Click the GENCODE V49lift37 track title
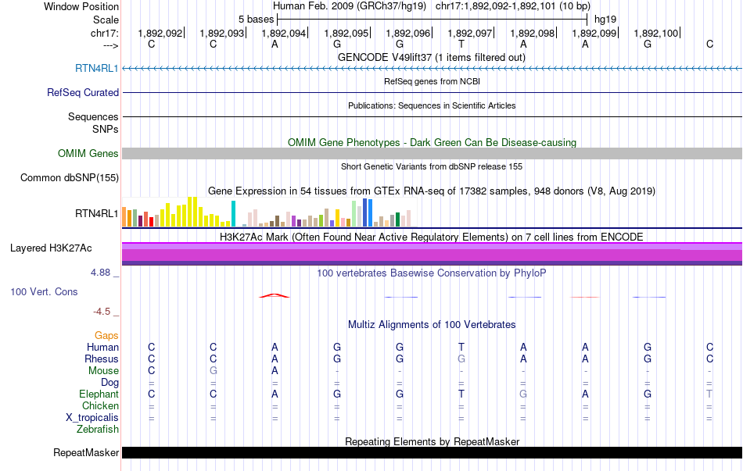743x471 pixels. [x=432, y=57]
